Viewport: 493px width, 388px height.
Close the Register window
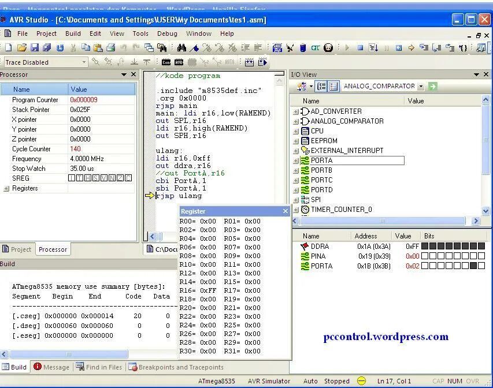(285, 211)
